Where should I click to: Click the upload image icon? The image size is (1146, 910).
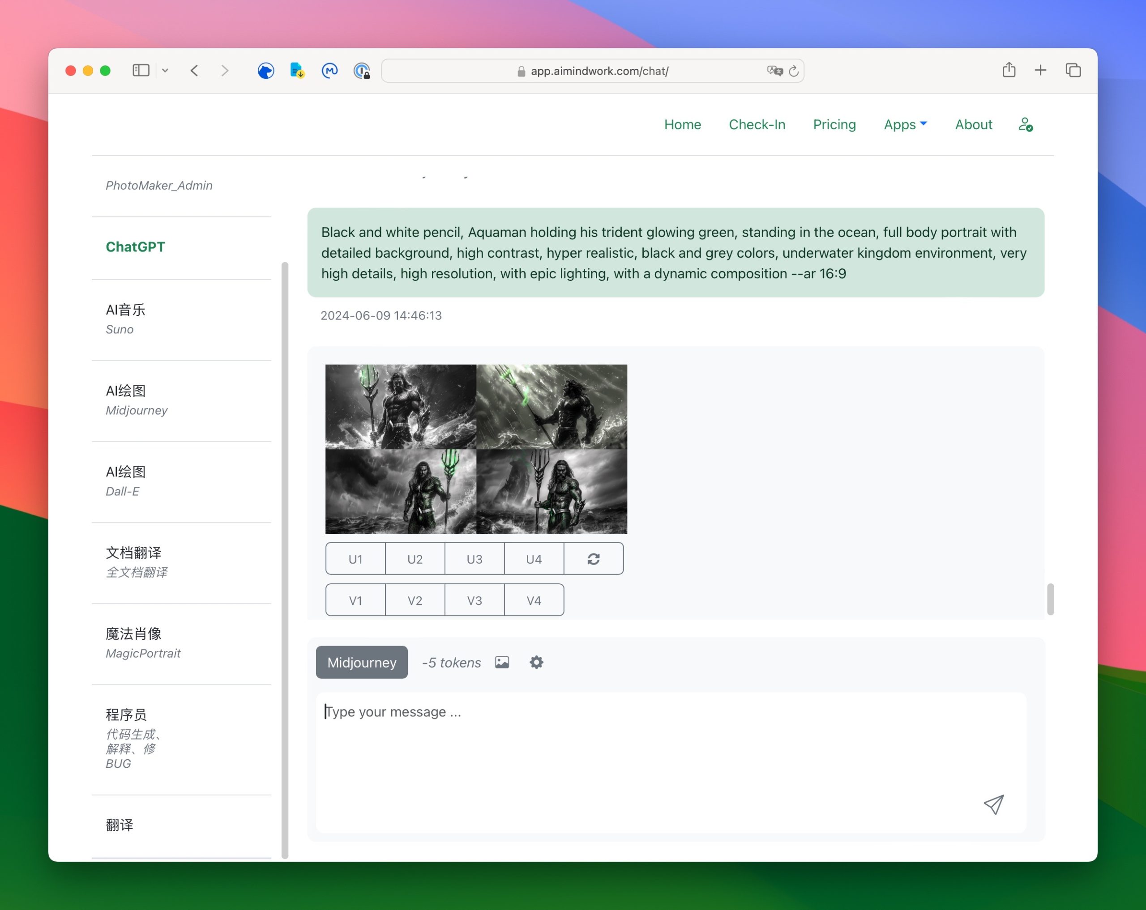point(502,663)
